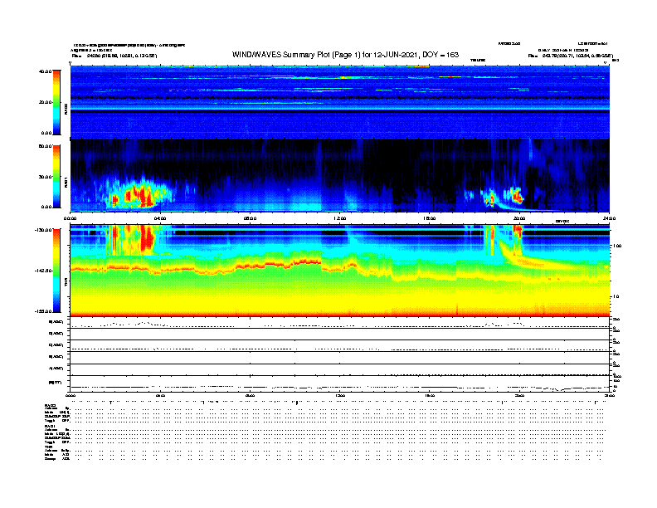Image resolution: width=657 pixels, height=508 pixels.
Task: Click the -155.00 label on TNR scale
Action: (44, 311)
